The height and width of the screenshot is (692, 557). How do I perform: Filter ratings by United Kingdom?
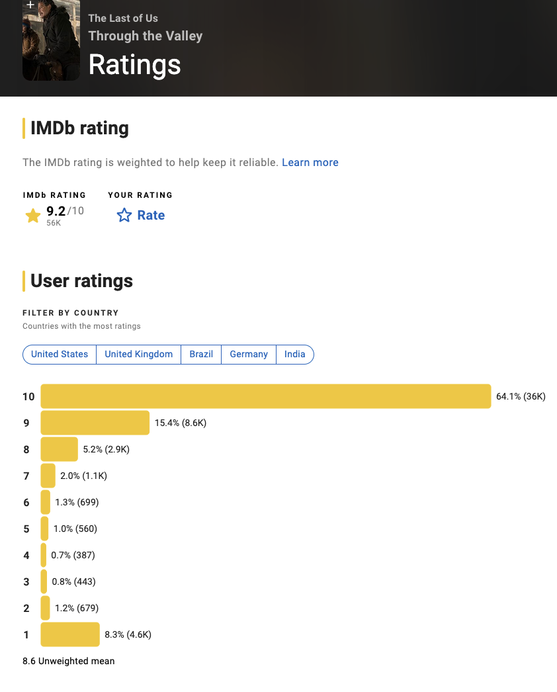point(138,355)
